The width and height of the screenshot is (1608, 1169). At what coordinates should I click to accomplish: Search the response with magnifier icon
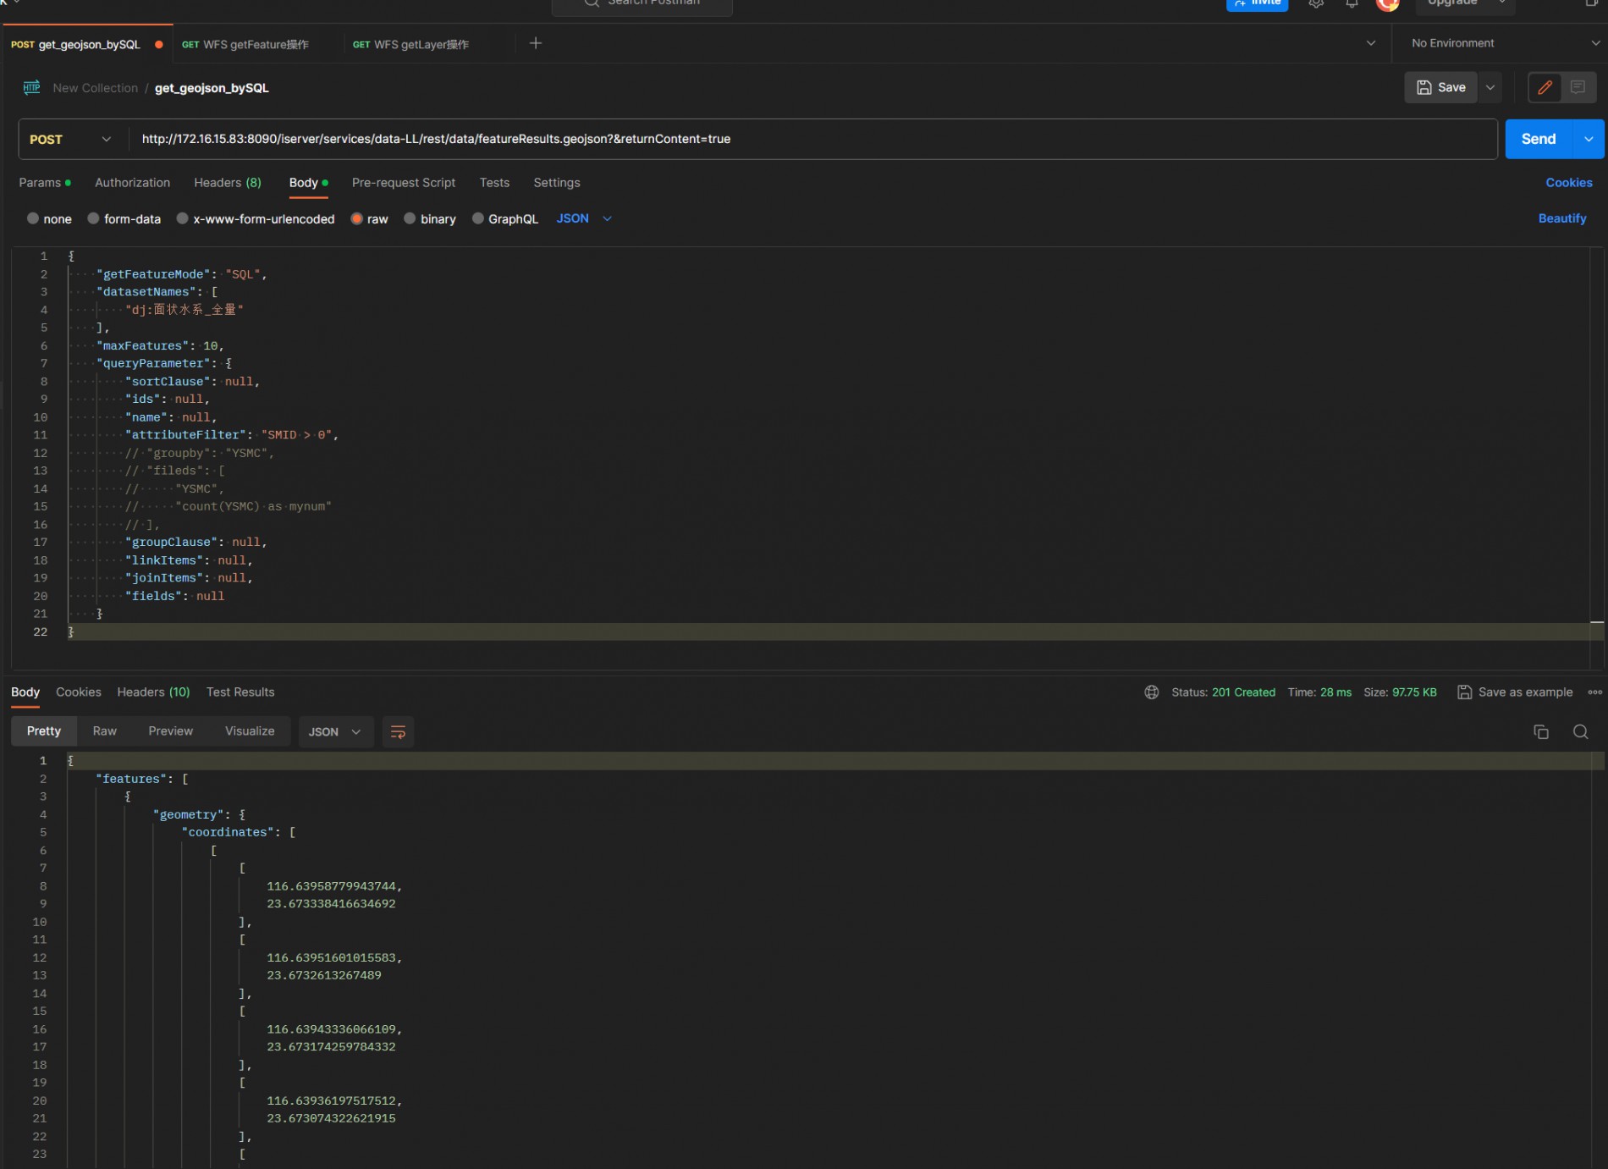[x=1580, y=732]
